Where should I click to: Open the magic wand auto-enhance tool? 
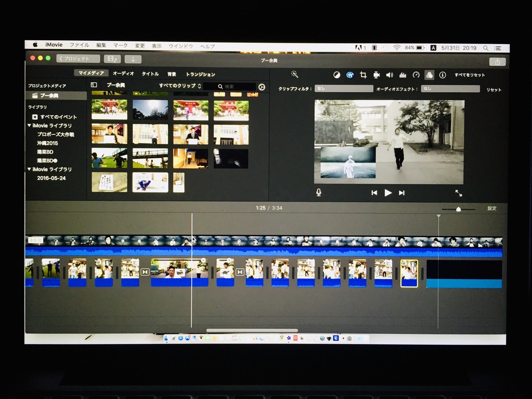(294, 74)
